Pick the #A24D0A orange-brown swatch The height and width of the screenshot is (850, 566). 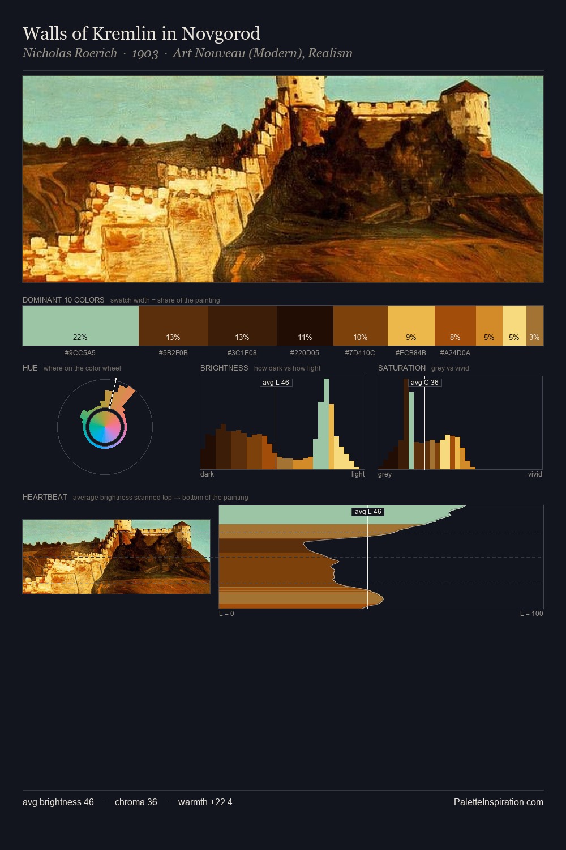[x=455, y=326]
